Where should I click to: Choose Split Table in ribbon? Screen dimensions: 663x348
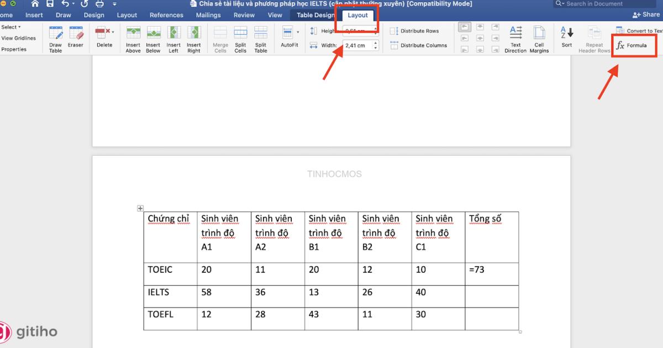(x=261, y=39)
